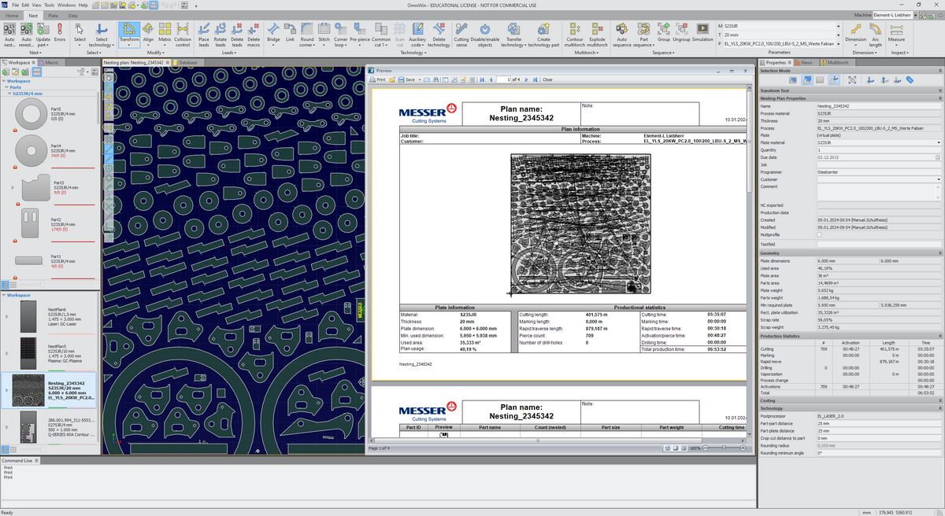The height and width of the screenshot is (516, 945).
Task: Go to next page in Preview
Action: [x=527, y=79]
